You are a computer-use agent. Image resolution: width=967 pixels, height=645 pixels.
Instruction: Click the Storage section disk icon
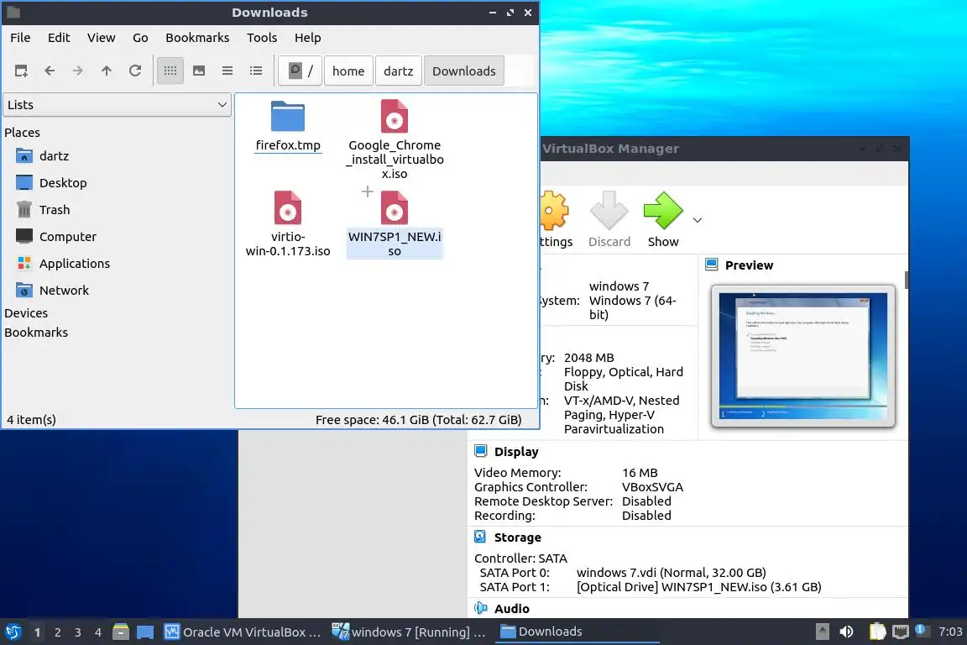(x=480, y=537)
